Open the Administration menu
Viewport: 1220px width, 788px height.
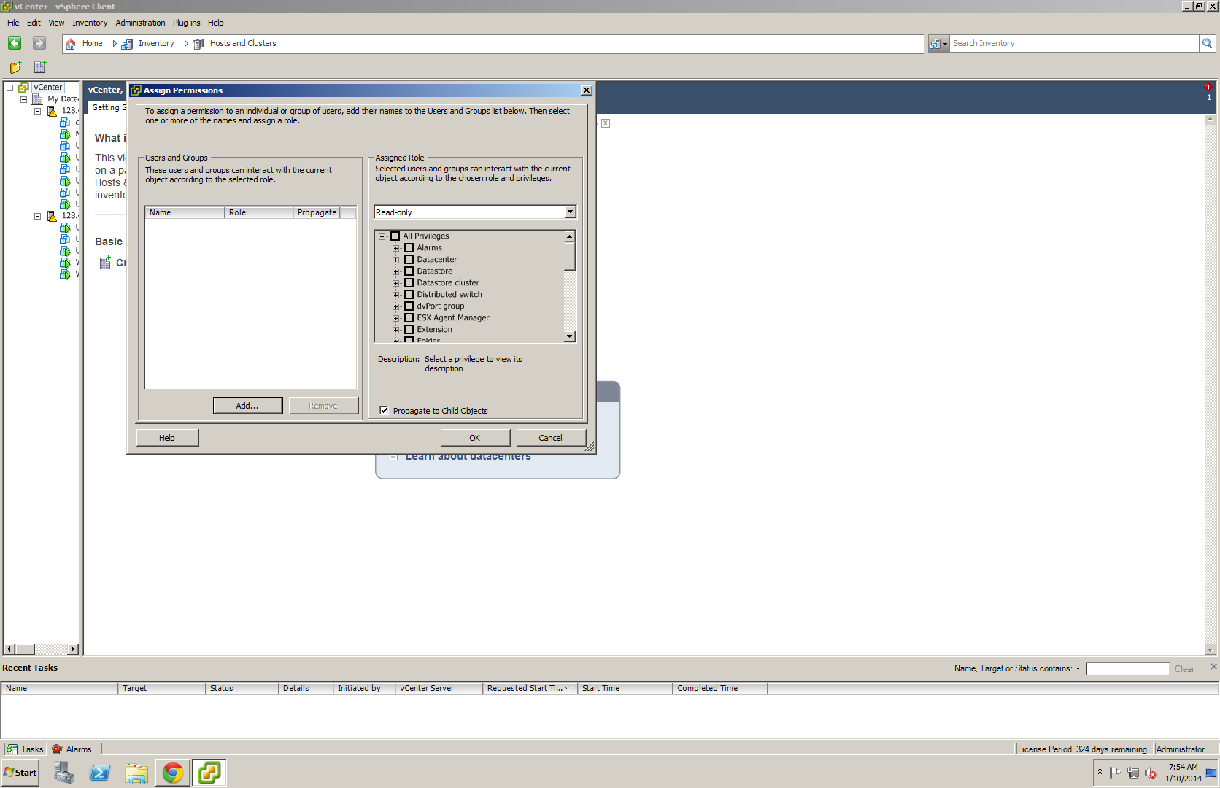[140, 23]
